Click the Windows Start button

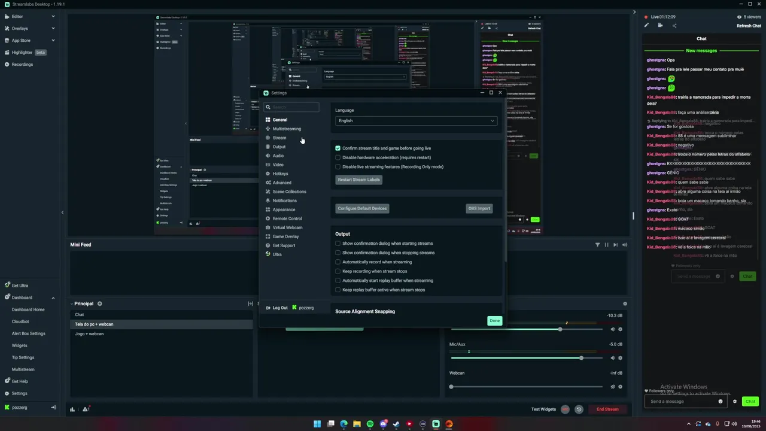(x=317, y=424)
